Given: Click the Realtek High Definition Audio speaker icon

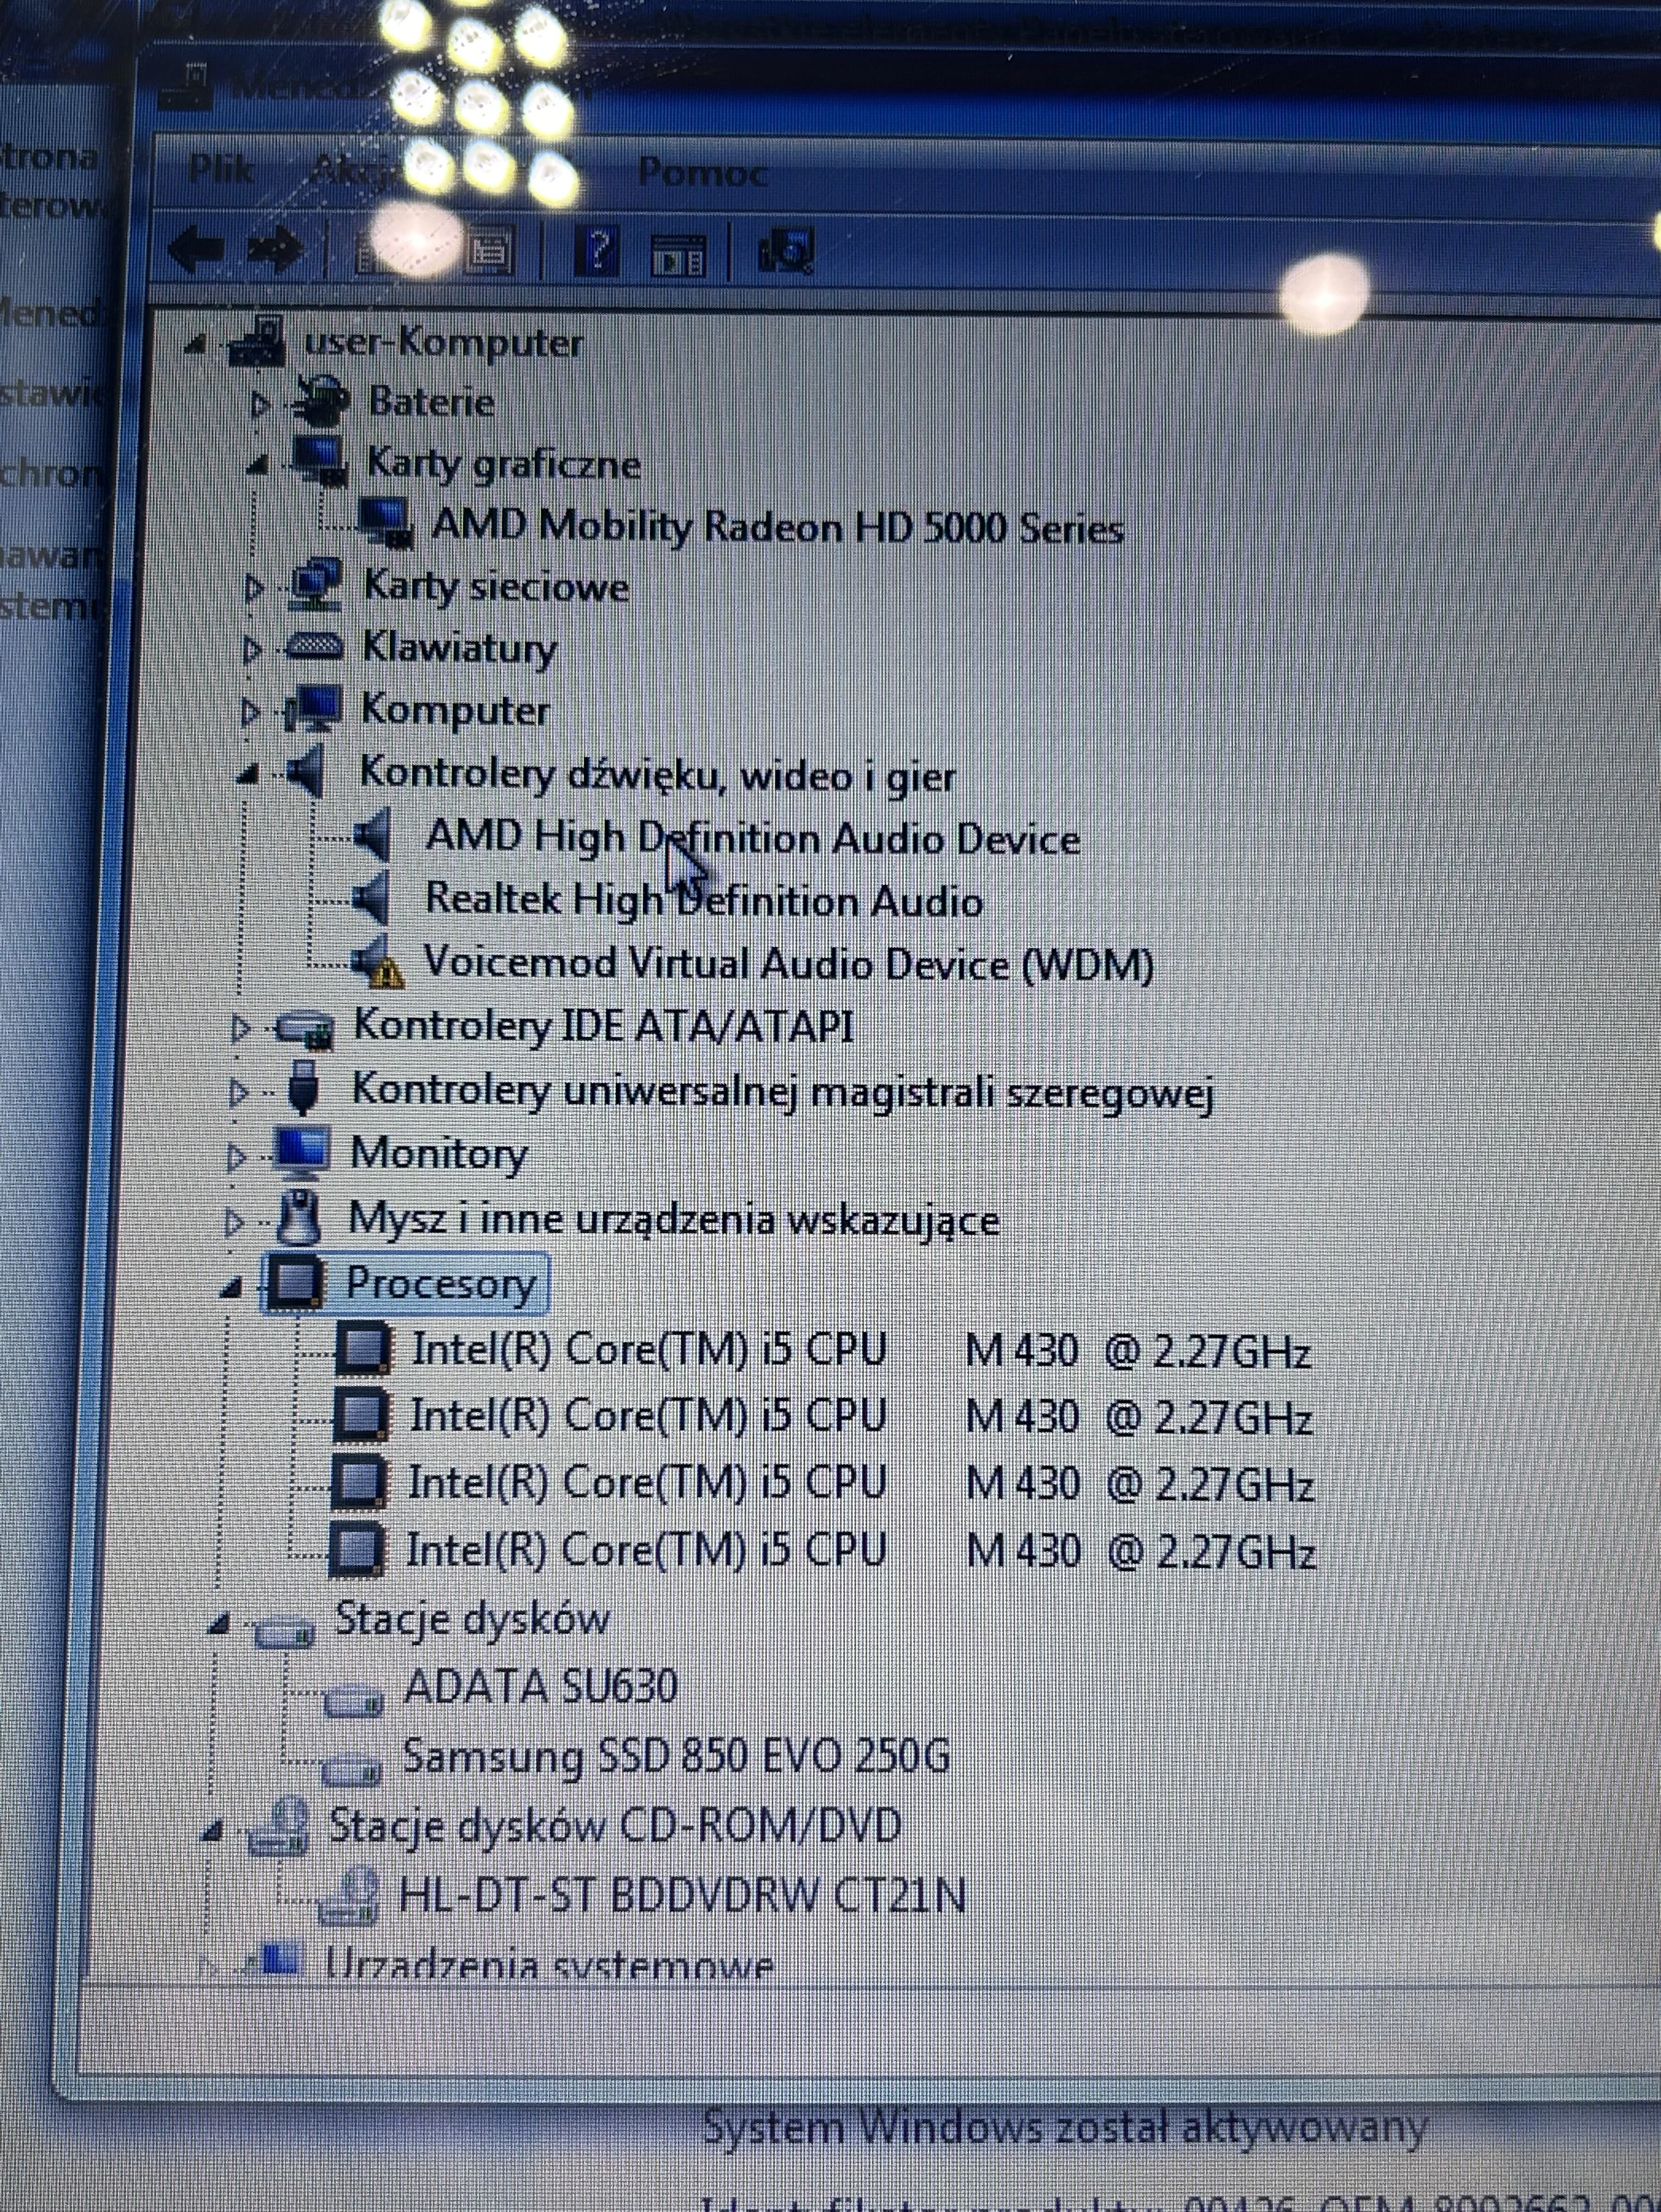Looking at the screenshot, I should pos(370,898).
